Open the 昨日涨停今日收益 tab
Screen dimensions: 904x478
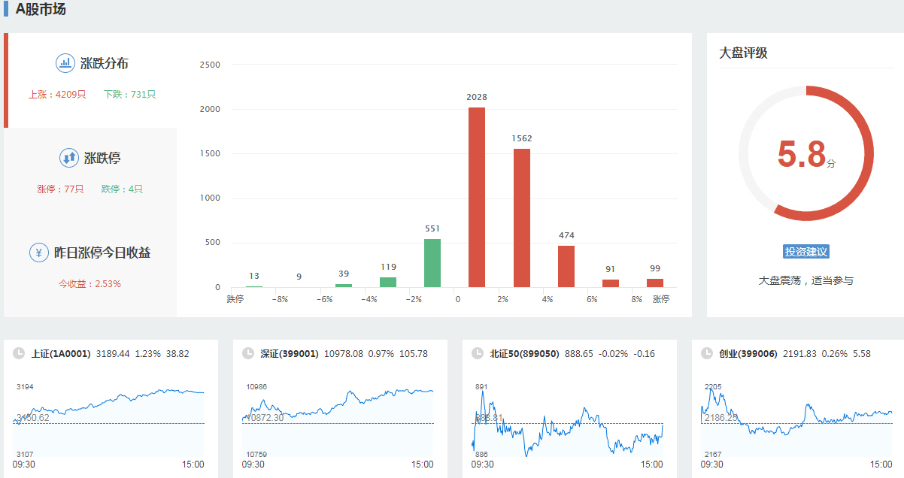(x=102, y=253)
